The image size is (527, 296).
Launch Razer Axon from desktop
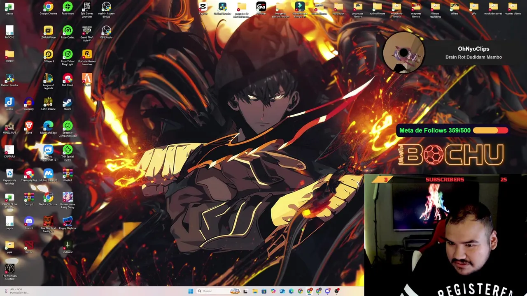[x=68, y=8]
